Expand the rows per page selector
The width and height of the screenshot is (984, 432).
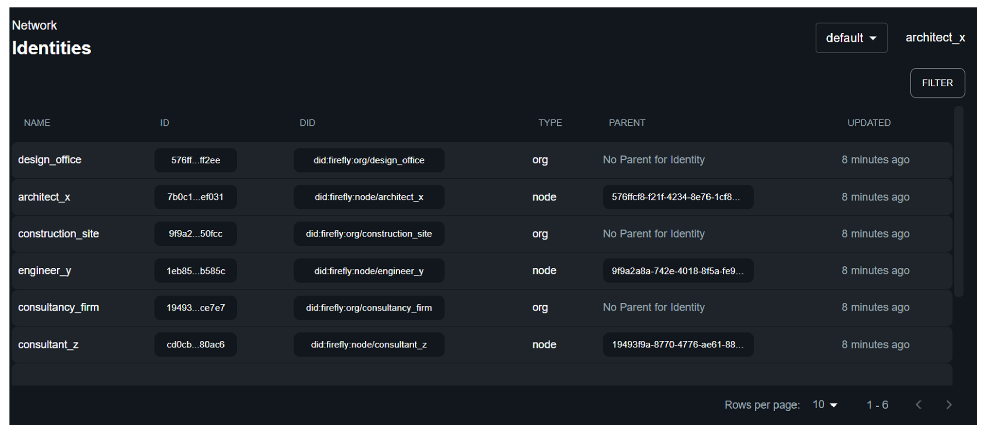[825, 404]
